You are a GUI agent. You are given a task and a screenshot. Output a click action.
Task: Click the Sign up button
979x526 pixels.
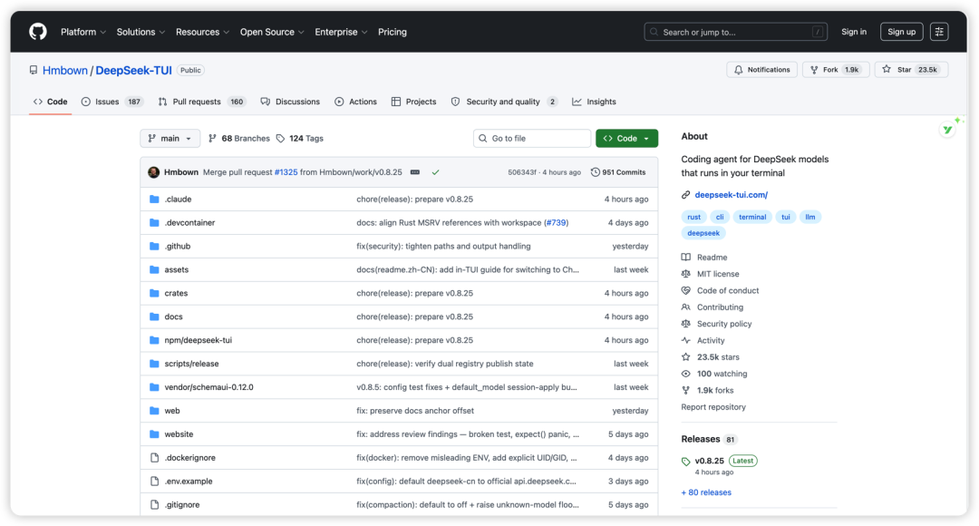(x=902, y=32)
